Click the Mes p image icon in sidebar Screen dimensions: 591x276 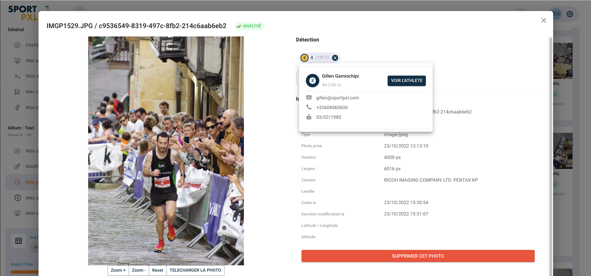17,182
